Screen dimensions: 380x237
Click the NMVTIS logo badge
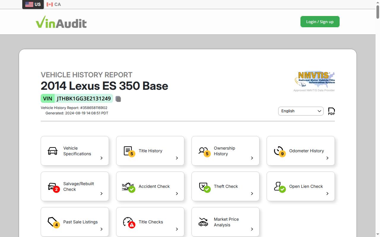point(315,79)
